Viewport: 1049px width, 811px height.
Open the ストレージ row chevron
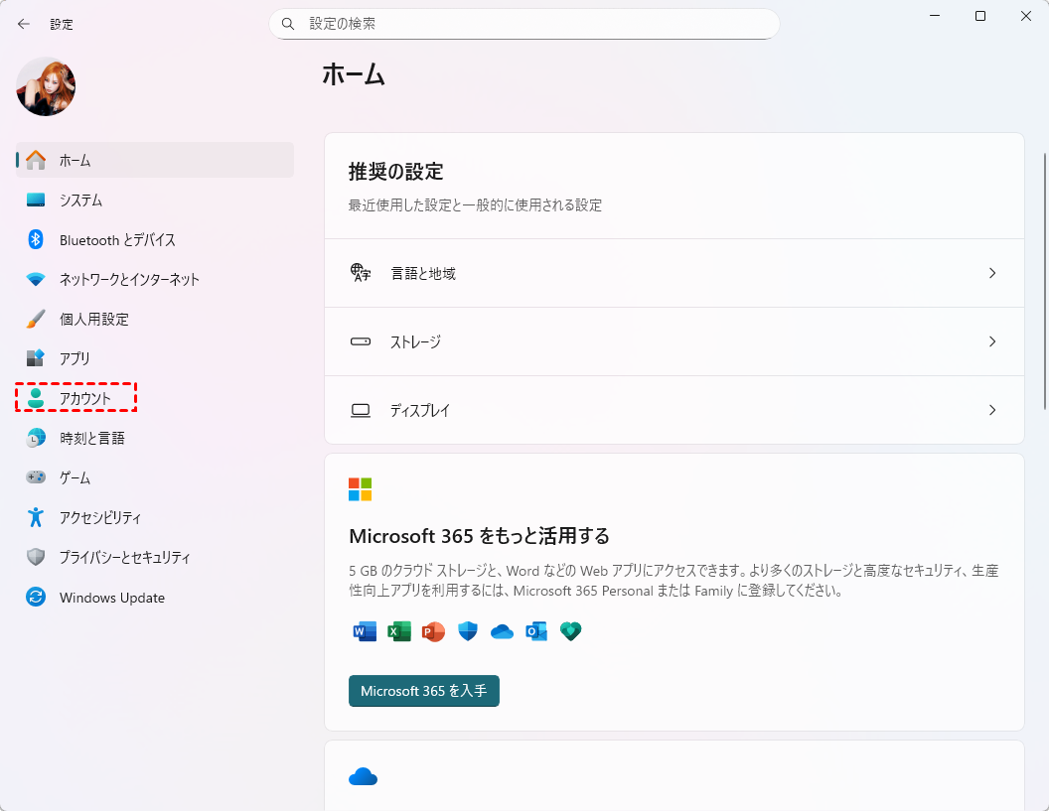[x=991, y=341]
